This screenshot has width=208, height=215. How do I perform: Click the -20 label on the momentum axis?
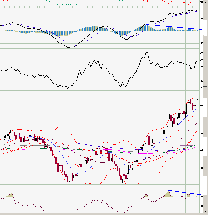tap(202, 87)
